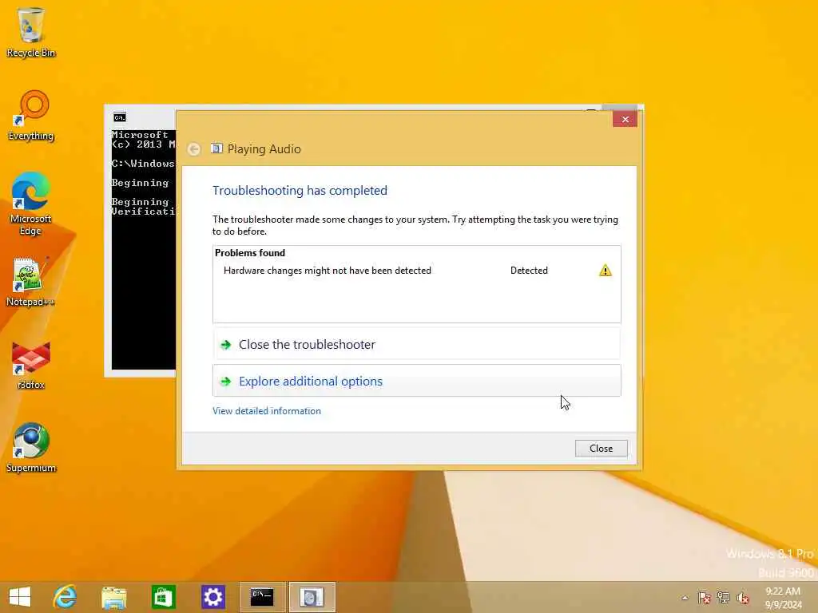Screen dimensions: 818x613
Task: Click the 'Problems found' heading
Action: point(250,253)
